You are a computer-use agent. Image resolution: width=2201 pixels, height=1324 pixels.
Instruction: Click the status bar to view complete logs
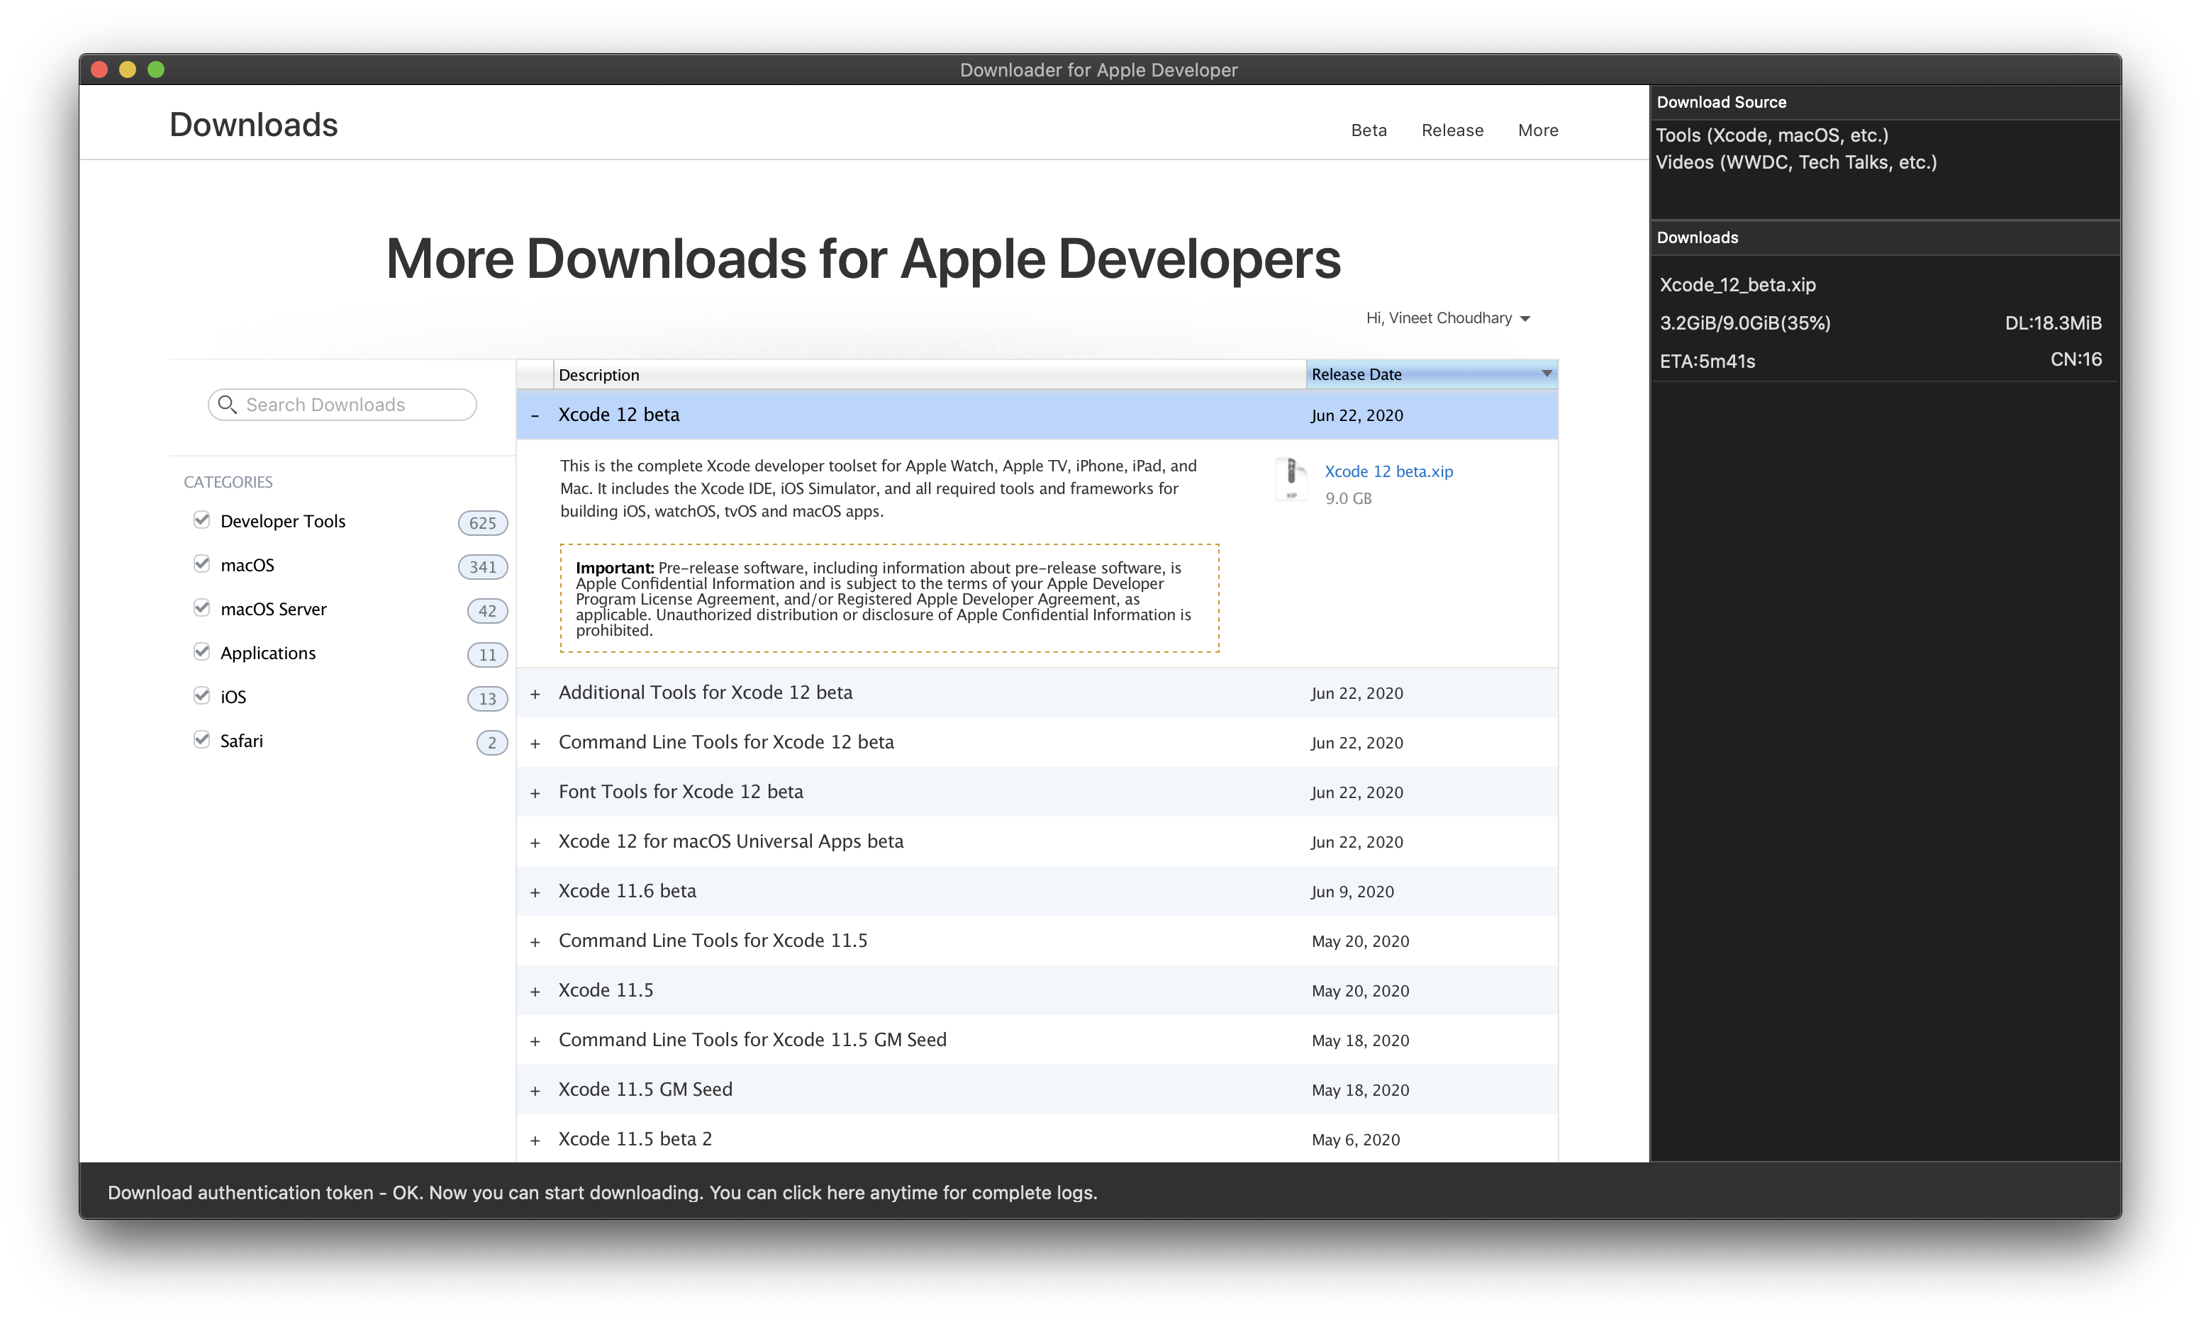[603, 1193]
